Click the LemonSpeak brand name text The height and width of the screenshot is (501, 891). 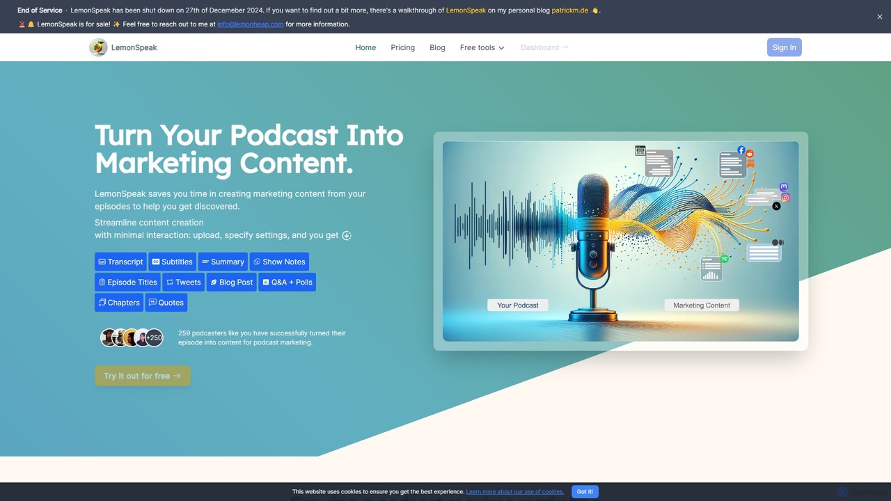click(134, 47)
